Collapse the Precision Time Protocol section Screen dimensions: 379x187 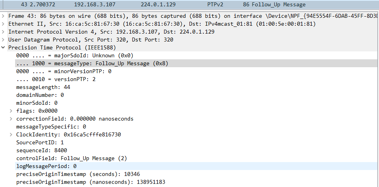coord(3,48)
